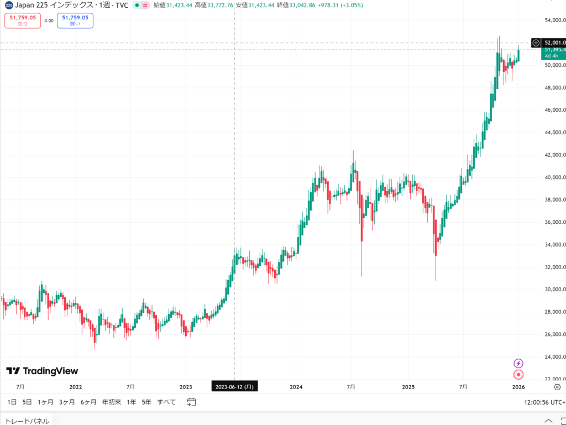Image resolution: width=566 pixels, height=425 pixels.
Task: Open the go-to-date calendar icon
Action: point(191,402)
